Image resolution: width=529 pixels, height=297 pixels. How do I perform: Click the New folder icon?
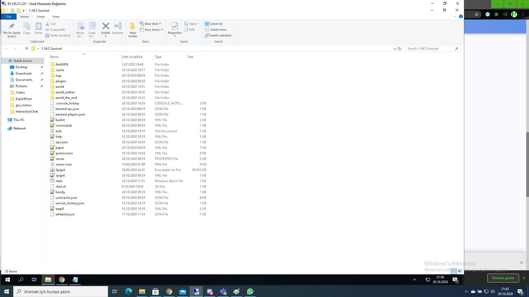click(x=133, y=26)
